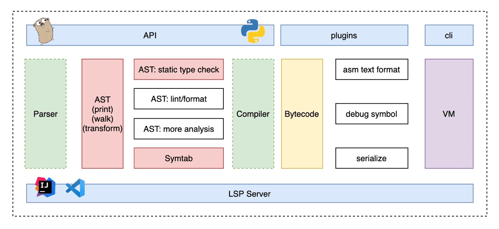This screenshot has height=229, width=499.
Task: Select the AST: lint/format box
Action: (178, 99)
